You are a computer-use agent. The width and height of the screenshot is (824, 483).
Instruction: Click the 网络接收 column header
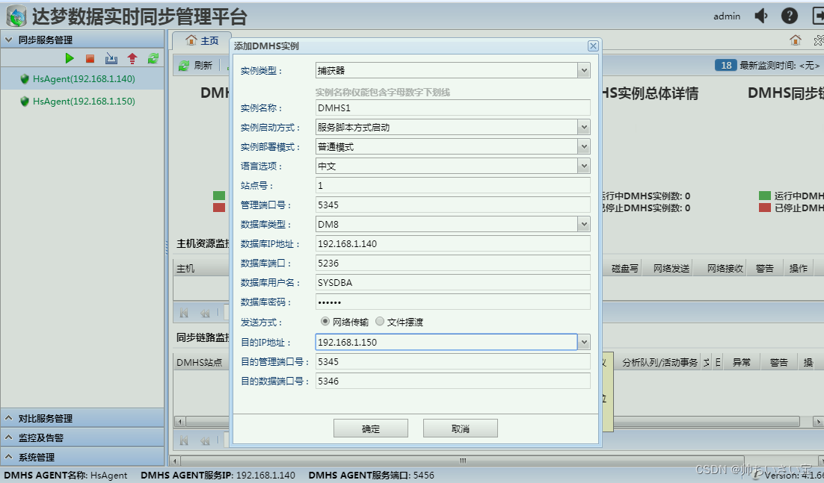click(x=725, y=268)
